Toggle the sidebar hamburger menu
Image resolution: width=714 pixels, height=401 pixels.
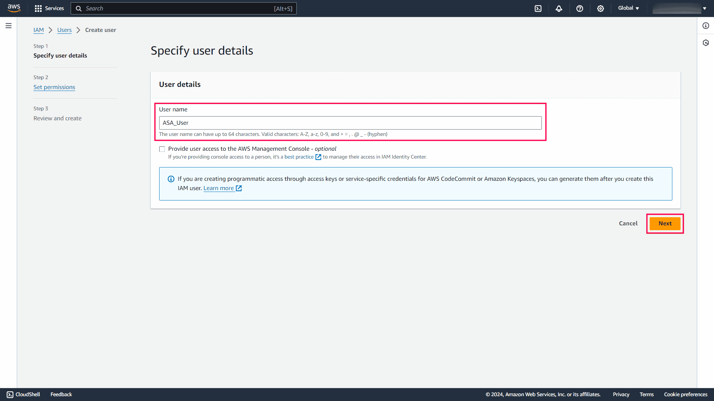pos(9,26)
